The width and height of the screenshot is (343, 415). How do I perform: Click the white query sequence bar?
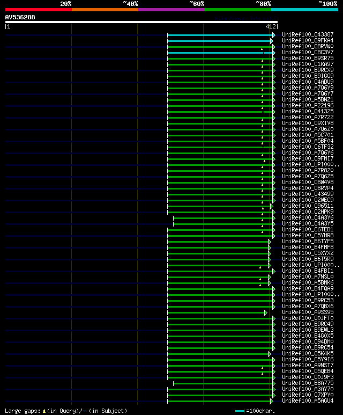click(x=141, y=22)
